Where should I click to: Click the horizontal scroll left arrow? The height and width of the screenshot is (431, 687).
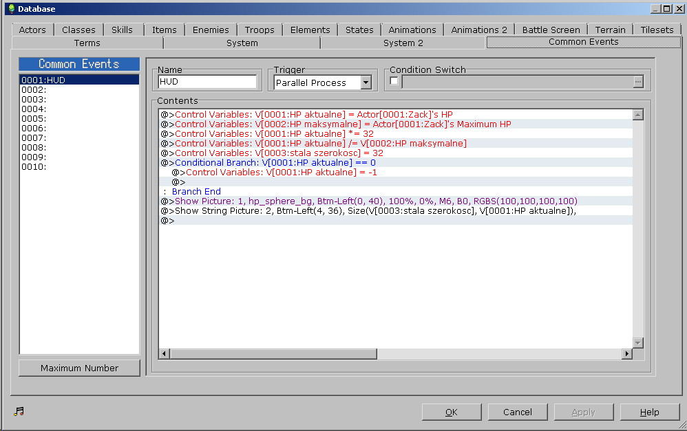point(165,353)
